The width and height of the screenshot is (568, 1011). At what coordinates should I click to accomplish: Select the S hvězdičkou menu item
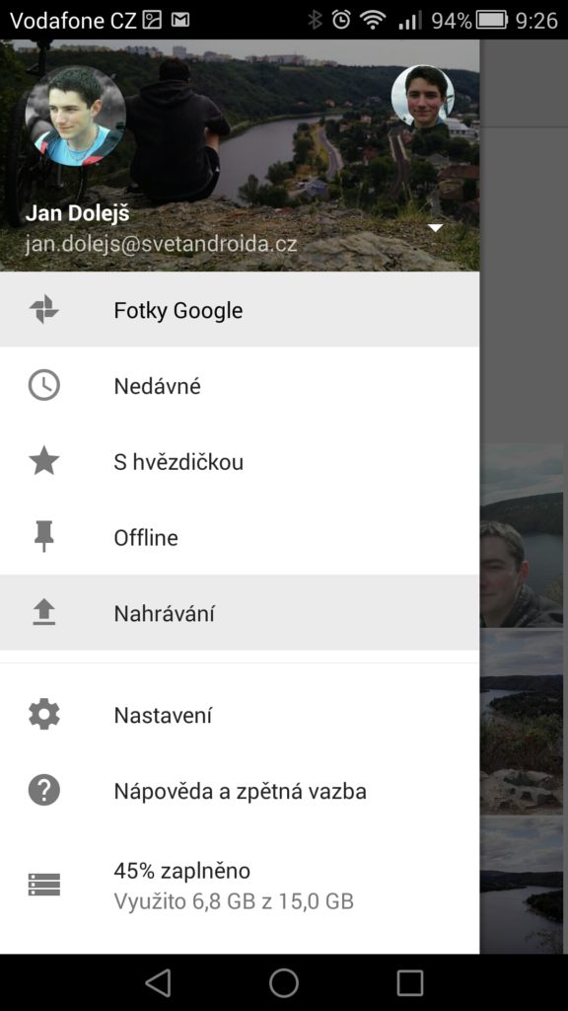pyautogui.click(x=240, y=462)
